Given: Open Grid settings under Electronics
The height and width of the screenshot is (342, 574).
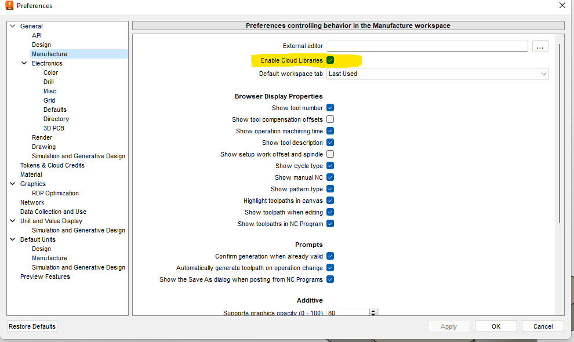Looking at the screenshot, I should click(x=49, y=100).
